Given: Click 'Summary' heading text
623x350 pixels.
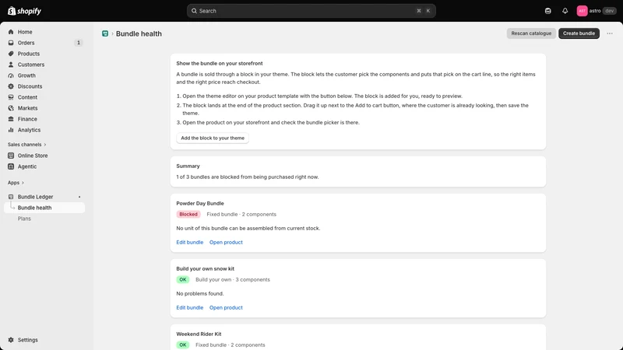Looking at the screenshot, I should 188,166.
